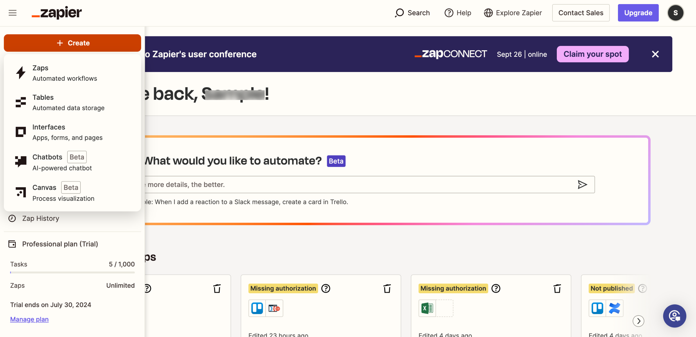Click the Trello icon in first zap card
Viewport: 696px width, 337px height.
(257, 308)
